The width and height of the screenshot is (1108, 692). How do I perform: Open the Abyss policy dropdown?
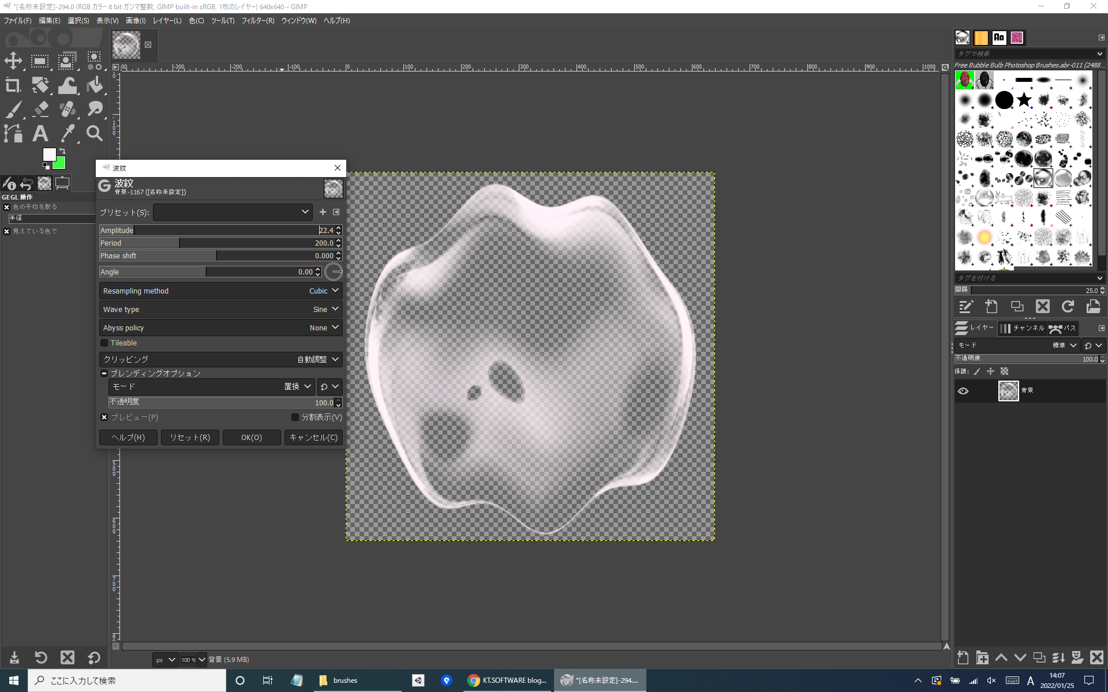[x=221, y=328]
